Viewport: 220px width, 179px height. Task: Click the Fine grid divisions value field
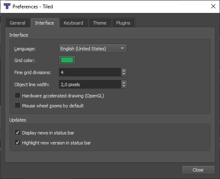coord(90,72)
